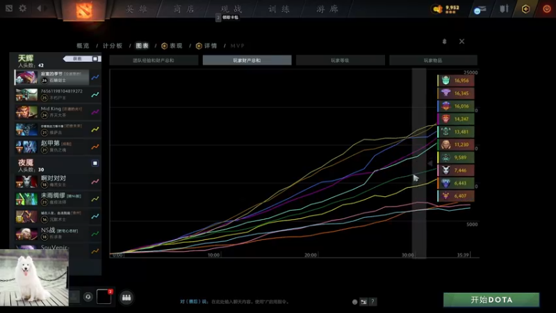Select the 图表 graphs tab
This screenshot has width=556, height=313.
click(142, 46)
